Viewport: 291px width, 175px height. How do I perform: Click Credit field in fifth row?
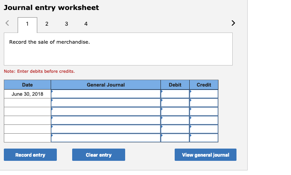tap(204, 129)
